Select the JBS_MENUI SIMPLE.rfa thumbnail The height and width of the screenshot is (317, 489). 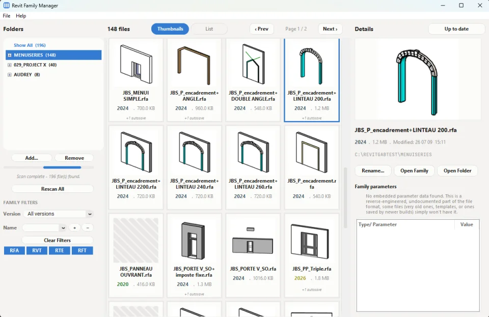136,64
